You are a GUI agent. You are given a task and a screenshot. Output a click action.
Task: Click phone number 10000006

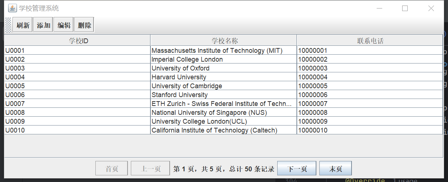pyautogui.click(x=370, y=95)
